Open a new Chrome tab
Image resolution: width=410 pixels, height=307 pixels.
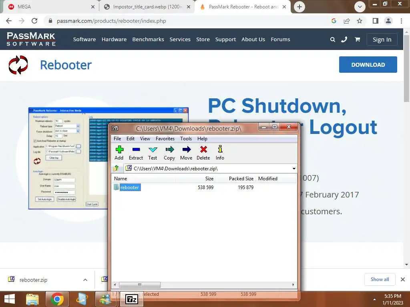[299, 7]
